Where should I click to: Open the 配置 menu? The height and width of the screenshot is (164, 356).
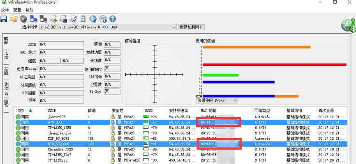(x=17, y=10)
